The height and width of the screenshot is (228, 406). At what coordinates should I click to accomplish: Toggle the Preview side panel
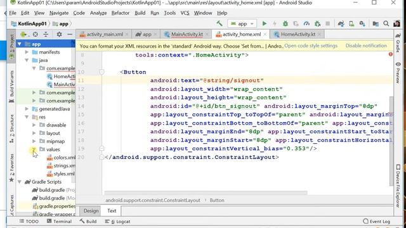tap(398, 72)
